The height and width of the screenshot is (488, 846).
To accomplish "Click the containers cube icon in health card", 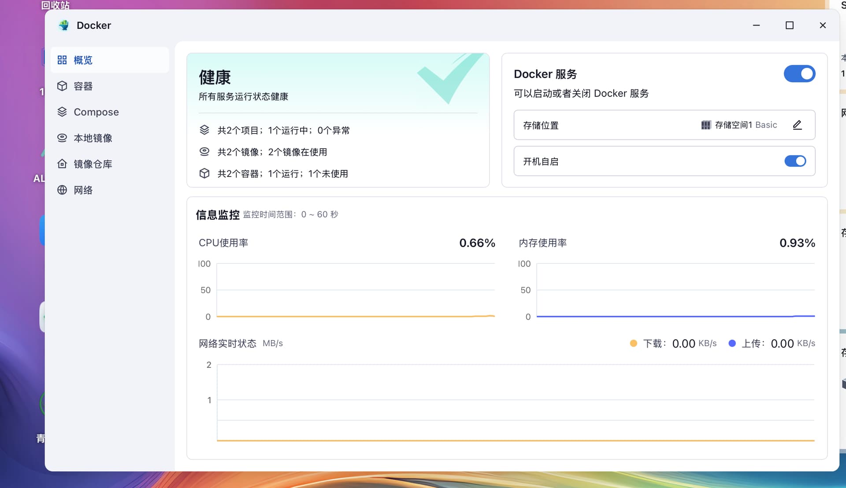I will click(204, 173).
